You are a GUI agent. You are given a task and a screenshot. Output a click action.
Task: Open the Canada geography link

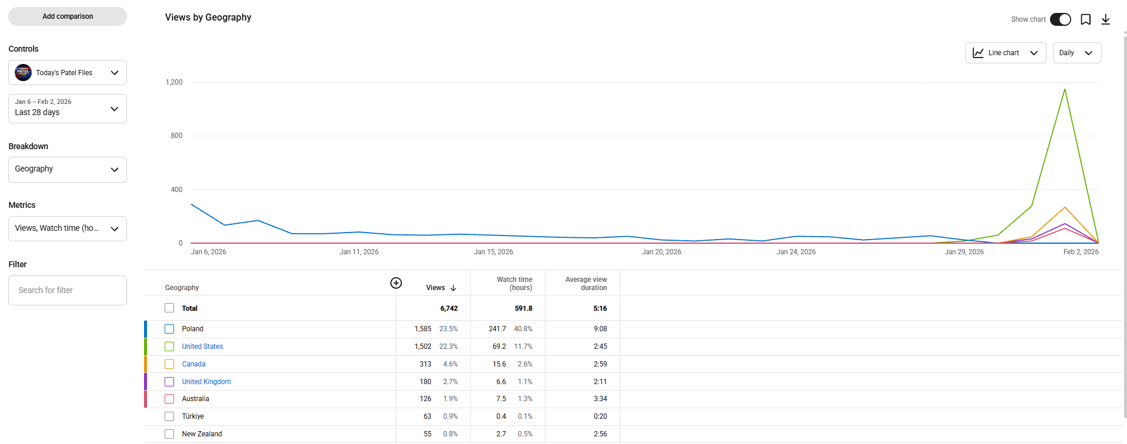click(193, 364)
